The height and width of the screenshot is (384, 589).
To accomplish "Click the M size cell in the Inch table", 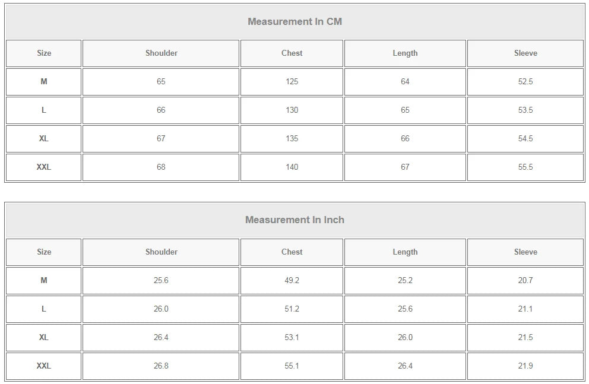I will click(x=43, y=280).
